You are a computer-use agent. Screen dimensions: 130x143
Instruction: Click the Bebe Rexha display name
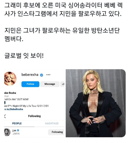10,93
